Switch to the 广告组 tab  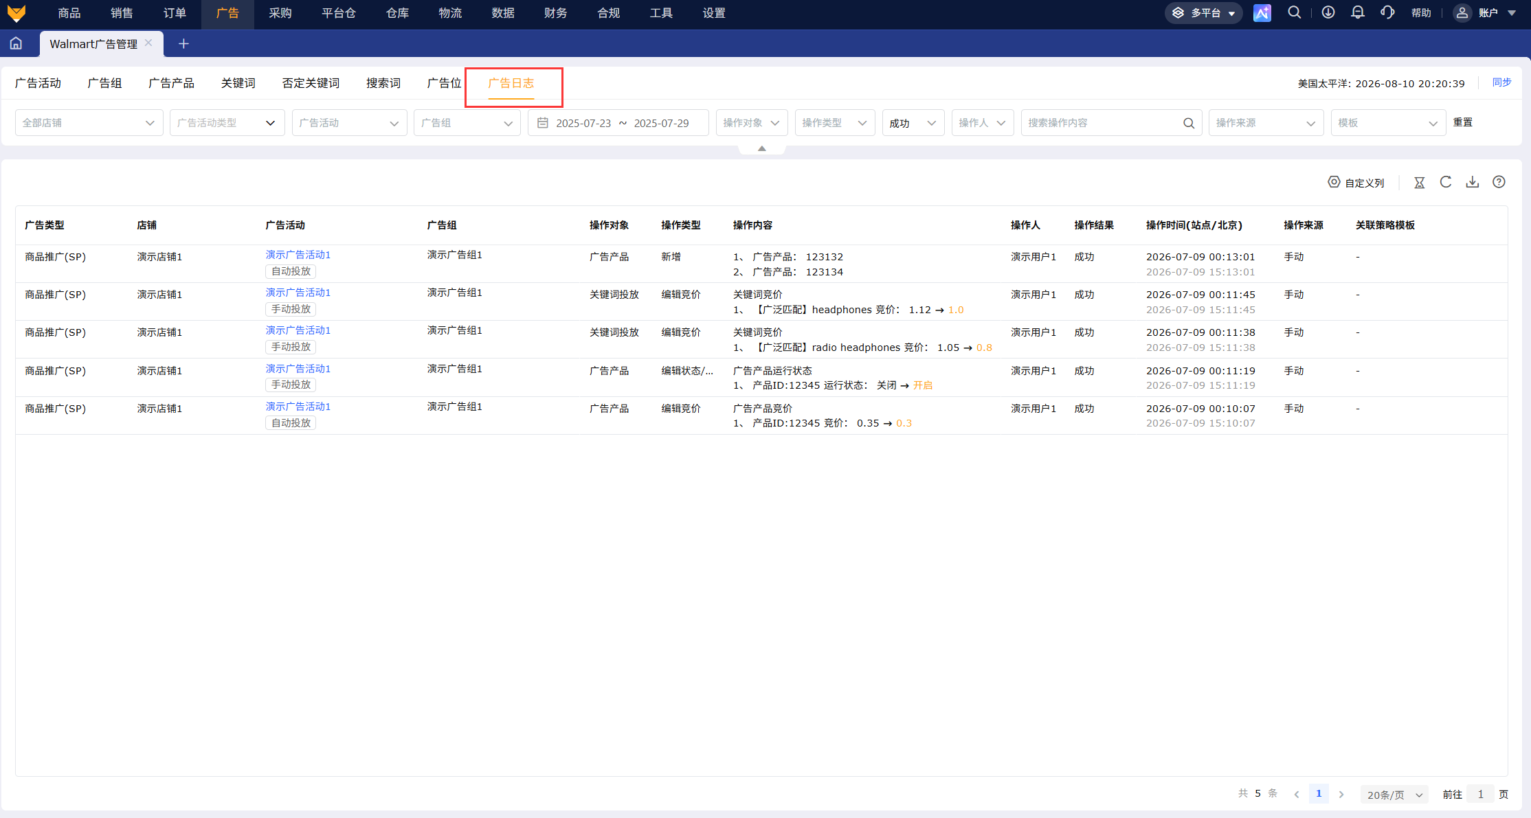click(x=105, y=83)
